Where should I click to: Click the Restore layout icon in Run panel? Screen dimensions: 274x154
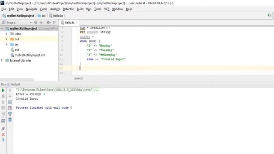pyautogui.click(x=3, y=121)
